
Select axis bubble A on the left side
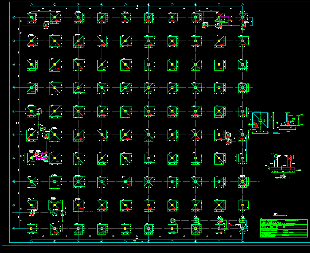tap(14, 228)
